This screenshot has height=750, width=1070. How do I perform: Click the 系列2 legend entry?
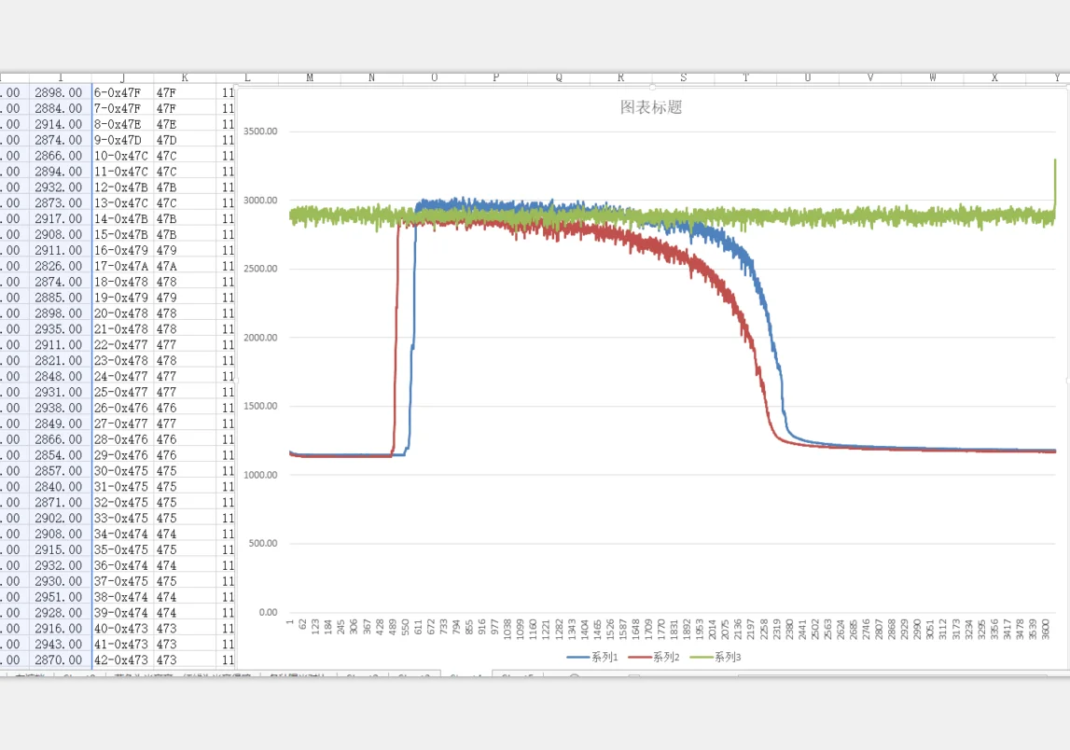pos(654,658)
